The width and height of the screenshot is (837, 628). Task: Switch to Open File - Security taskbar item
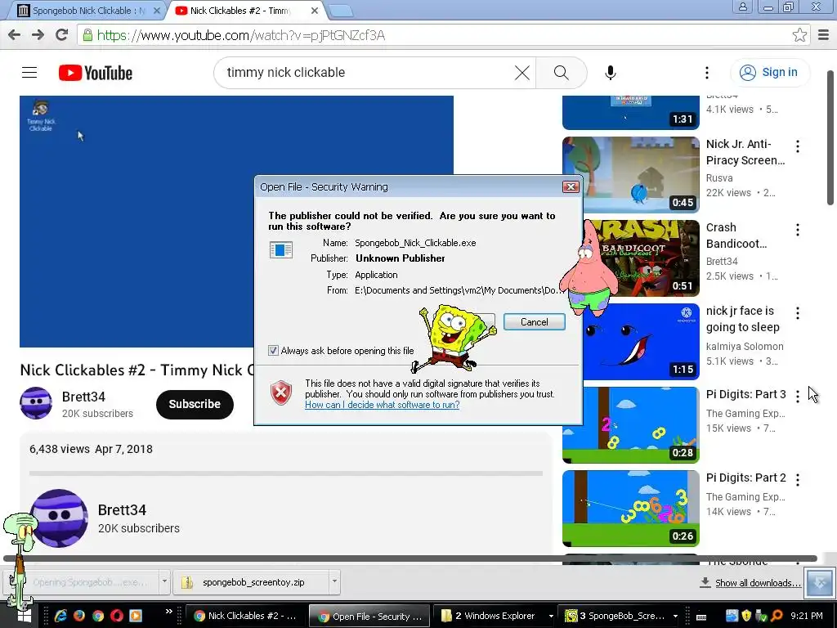(370, 617)
